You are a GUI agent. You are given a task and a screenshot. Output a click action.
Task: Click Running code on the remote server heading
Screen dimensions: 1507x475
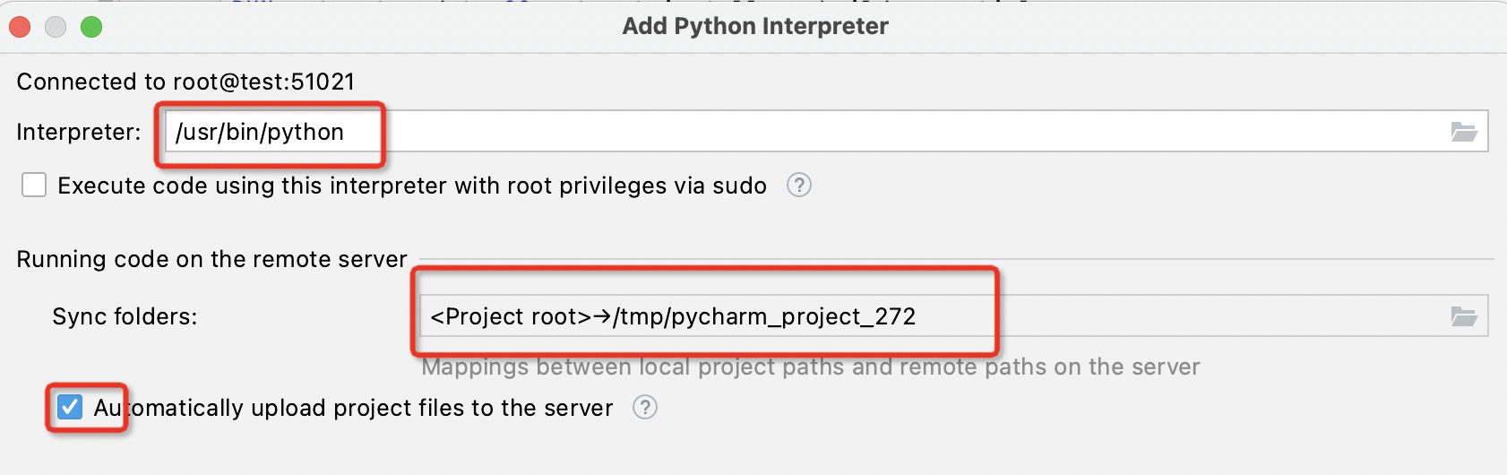(211, 259)
